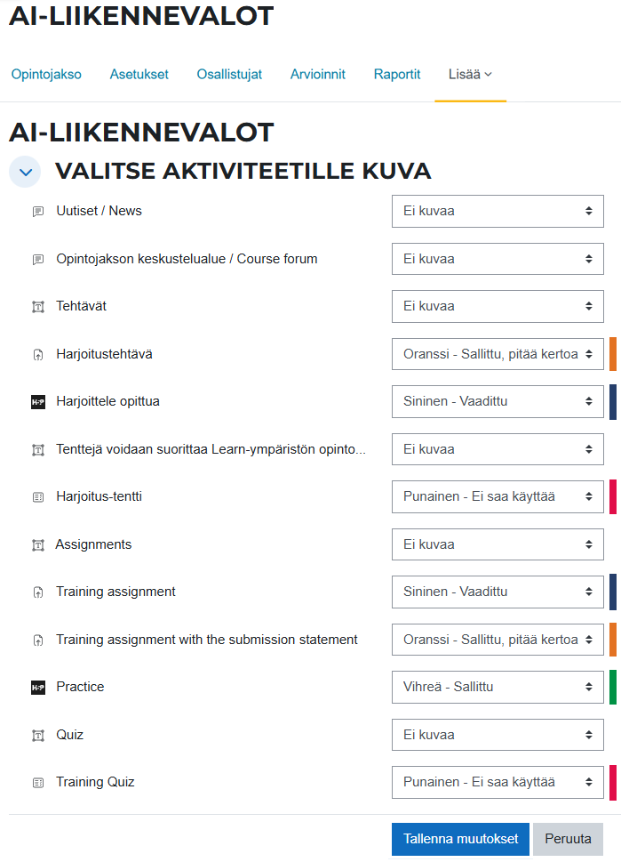Image resolution: width=621 pixels, height=862 pixels.
Task: Click the forum icon beside Uutiset / News
Action: (x=36, y=211)
